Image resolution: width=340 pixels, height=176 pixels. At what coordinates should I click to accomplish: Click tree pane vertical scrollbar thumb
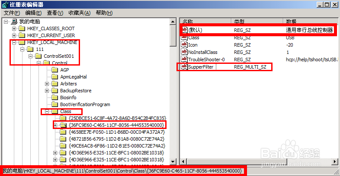point(173,35)
